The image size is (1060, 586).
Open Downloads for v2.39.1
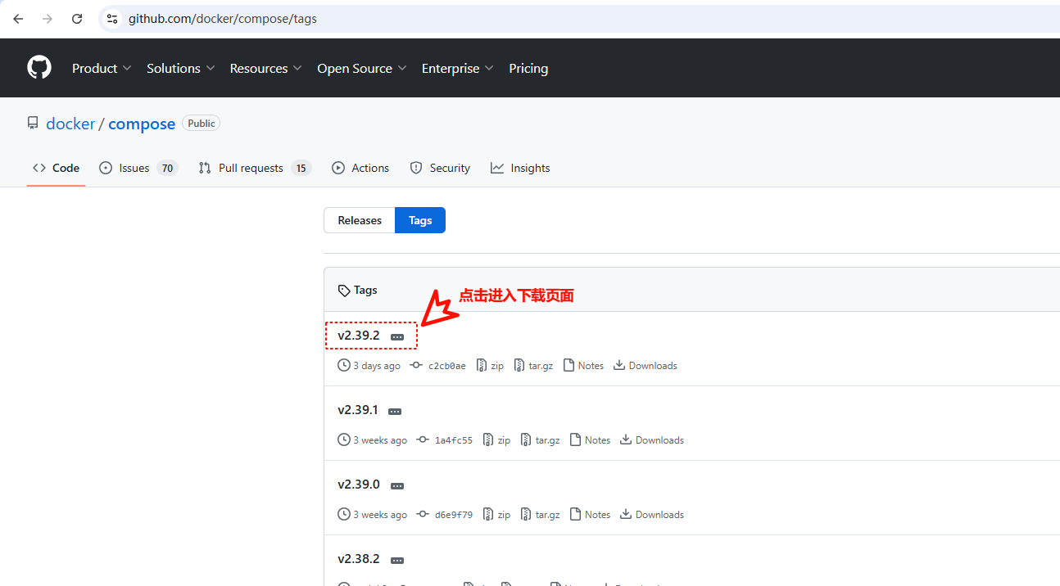pyautogui.click(x=652, y=440)
